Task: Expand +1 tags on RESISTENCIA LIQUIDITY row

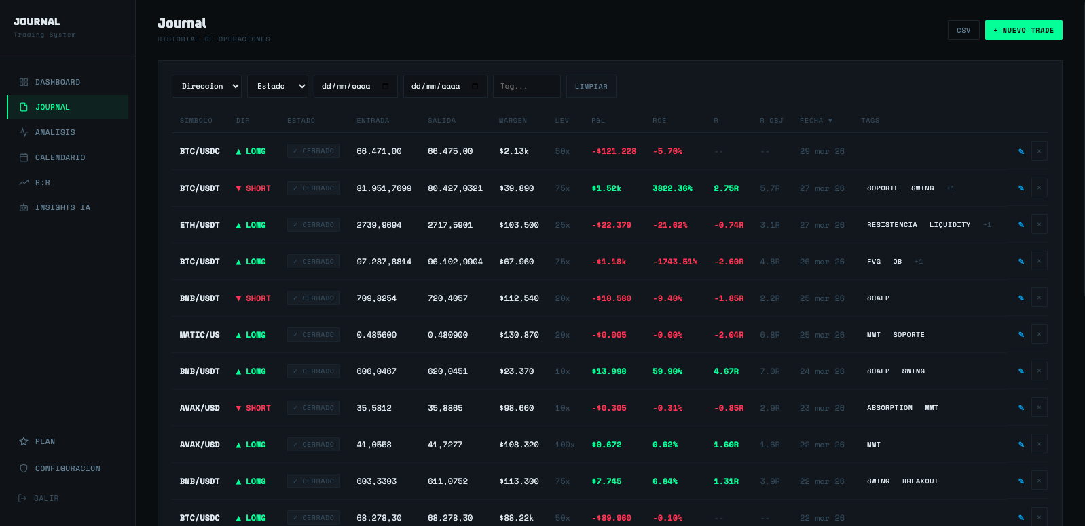Action: pos(987,224)
